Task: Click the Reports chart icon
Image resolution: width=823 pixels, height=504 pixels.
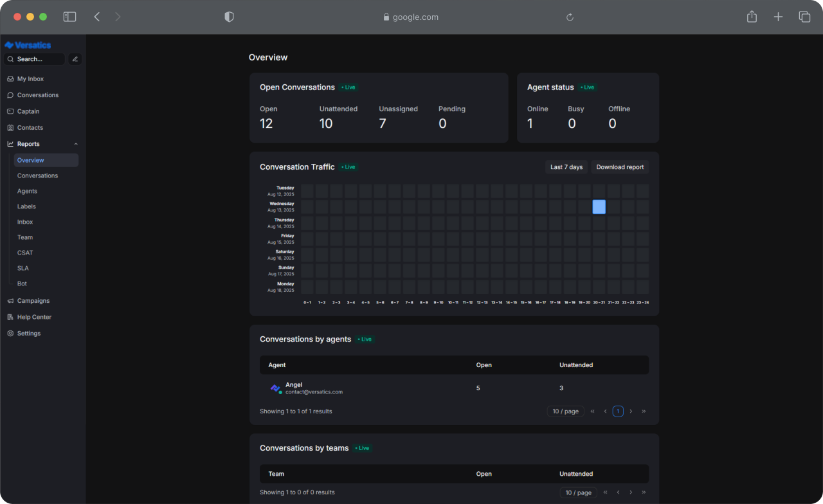Action: (x=10, y=144)
